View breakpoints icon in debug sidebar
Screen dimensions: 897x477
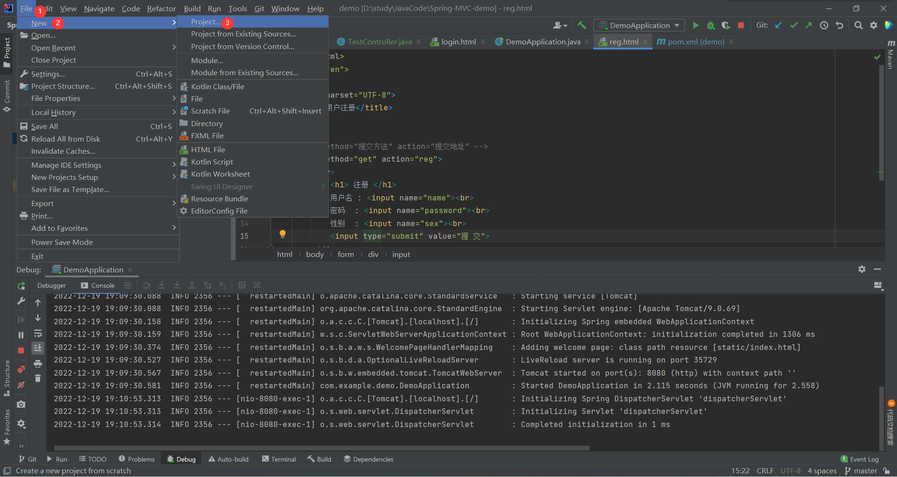coord(21,370)
